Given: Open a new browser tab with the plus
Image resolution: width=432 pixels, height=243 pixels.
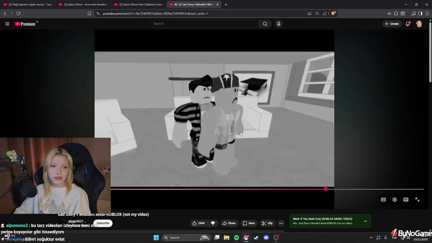Looking at the screenshot, I should pyautogui.click(x=226, y=4).
